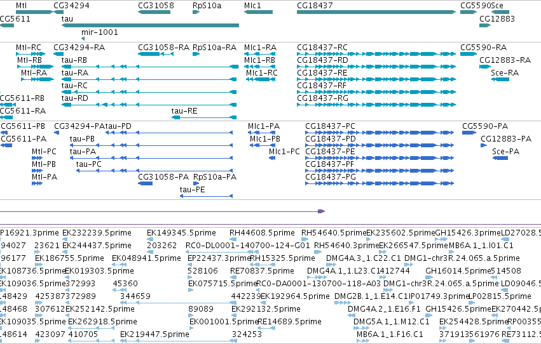Select protein tau-PB
Viewport: 541px width, 344px height.
[x=151, y=145]
